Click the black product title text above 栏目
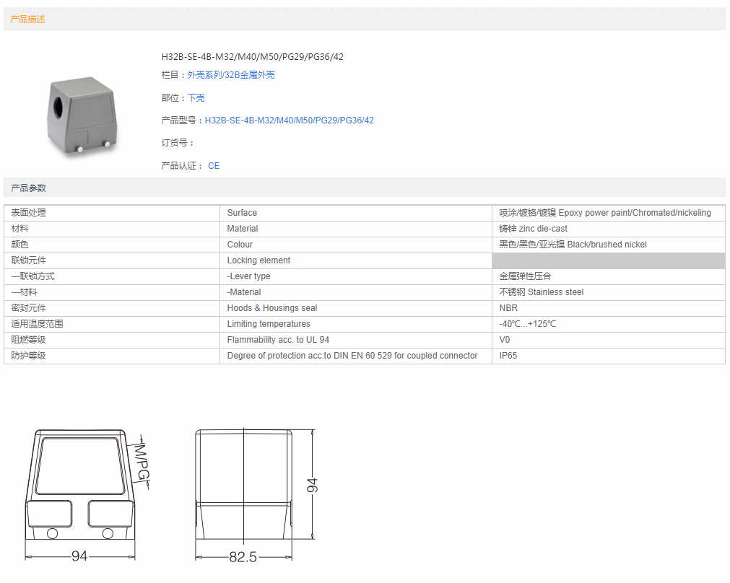The height and width of the screenshot is (583, 730). (252, 57)
